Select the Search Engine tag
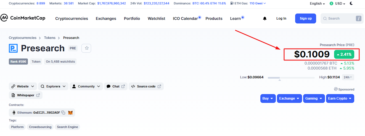Image resolution: width=365 pixels, height=136 pixels. (68, 127)
